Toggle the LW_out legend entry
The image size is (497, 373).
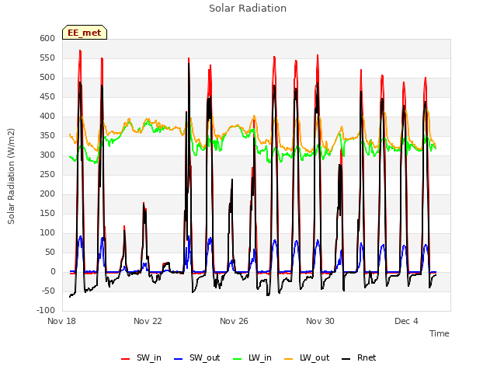coord(307,357)
